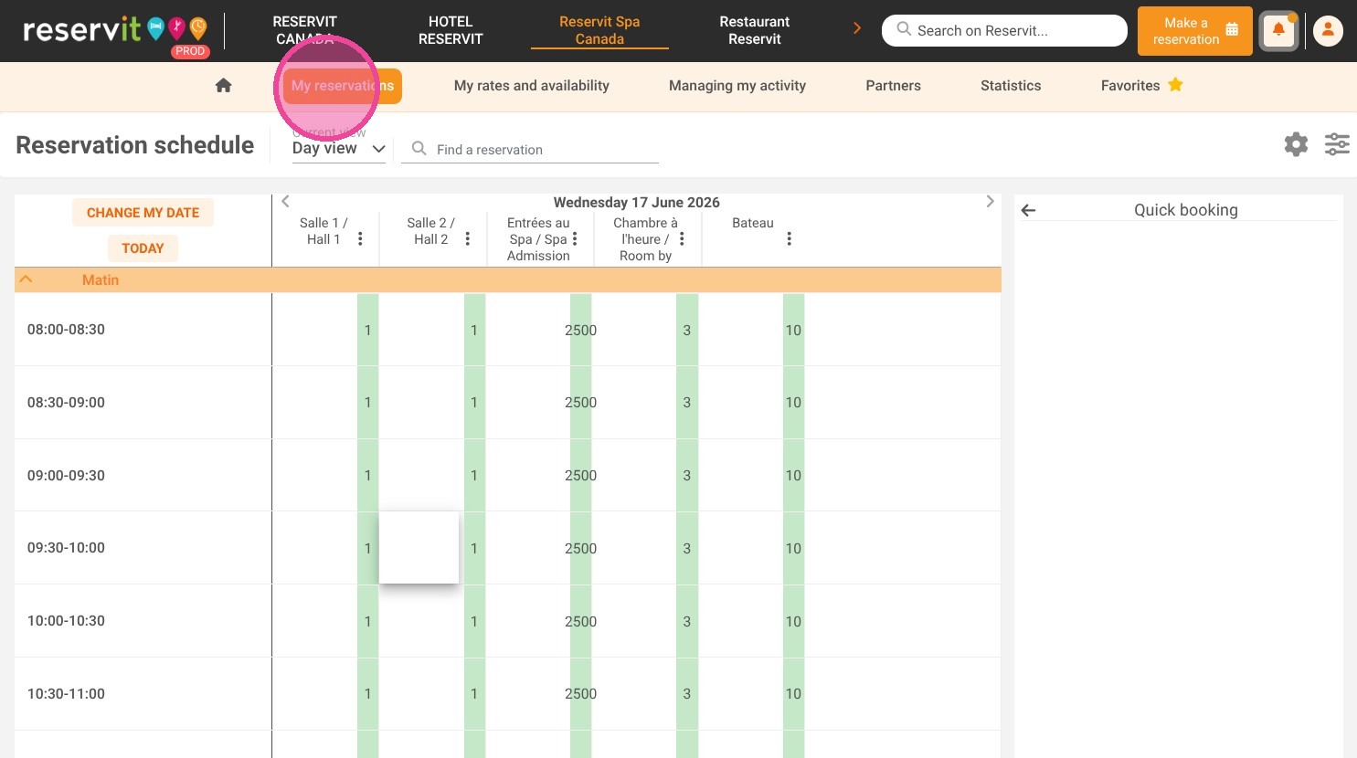Switch to Restaurant Reservit establishment
The image size is (1357, 758).
click(x=754, y=30)
